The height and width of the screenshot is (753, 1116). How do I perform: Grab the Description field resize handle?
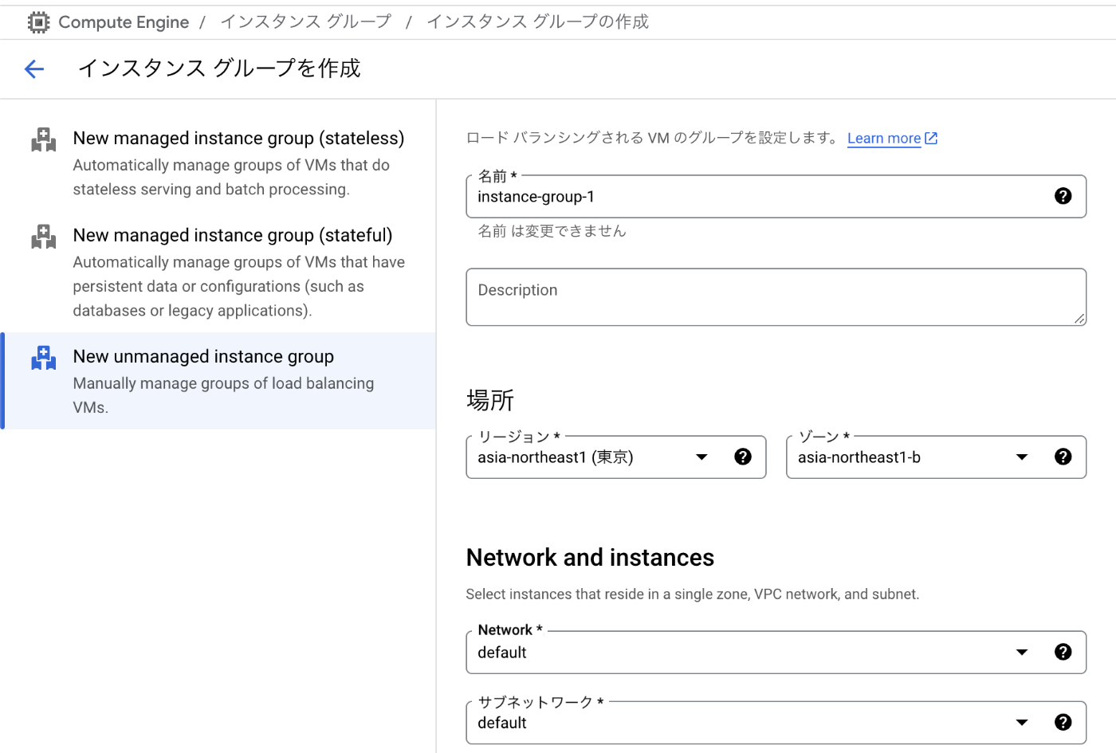click(1079, 319)
